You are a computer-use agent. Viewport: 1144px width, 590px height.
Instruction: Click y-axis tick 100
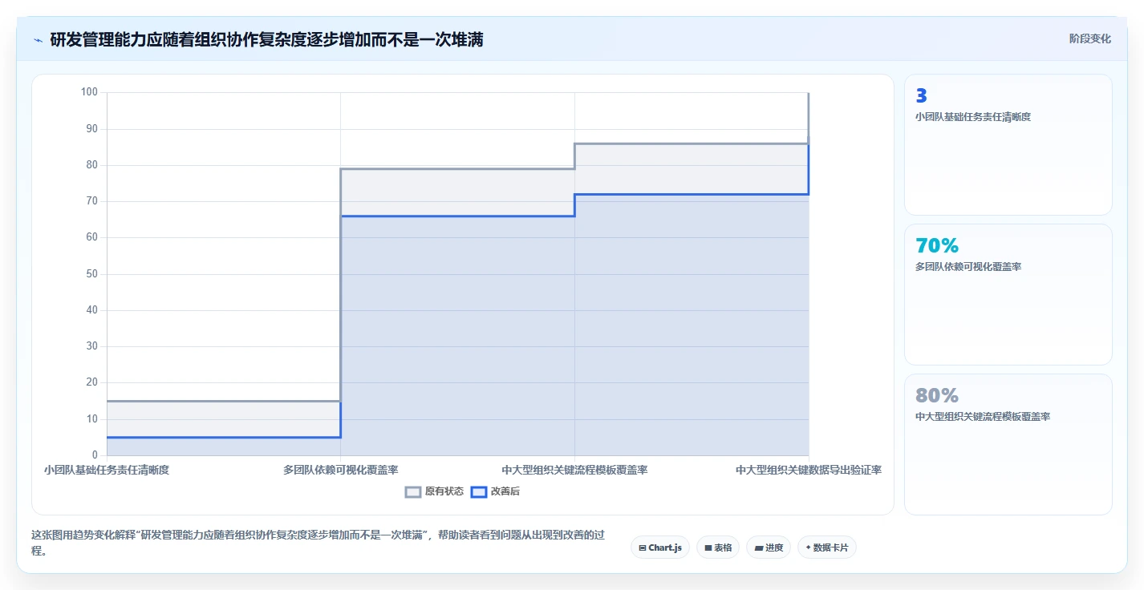pyautogui.click(x=89, y=92)
